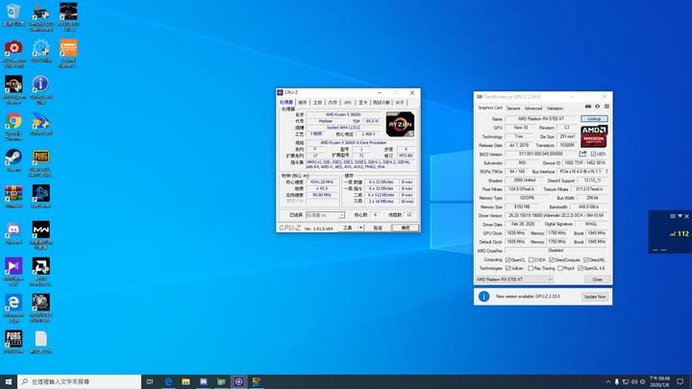The image size is (692, 389).
Task: Click the CPU-Z 验证 validate button
Action: click(378, 228)
